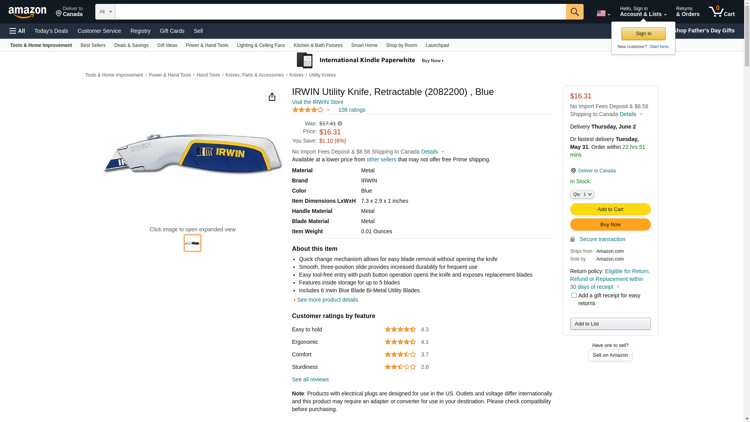Click into the Amazon search field
The width and height of the screenshot is (750, 422).
340,12
